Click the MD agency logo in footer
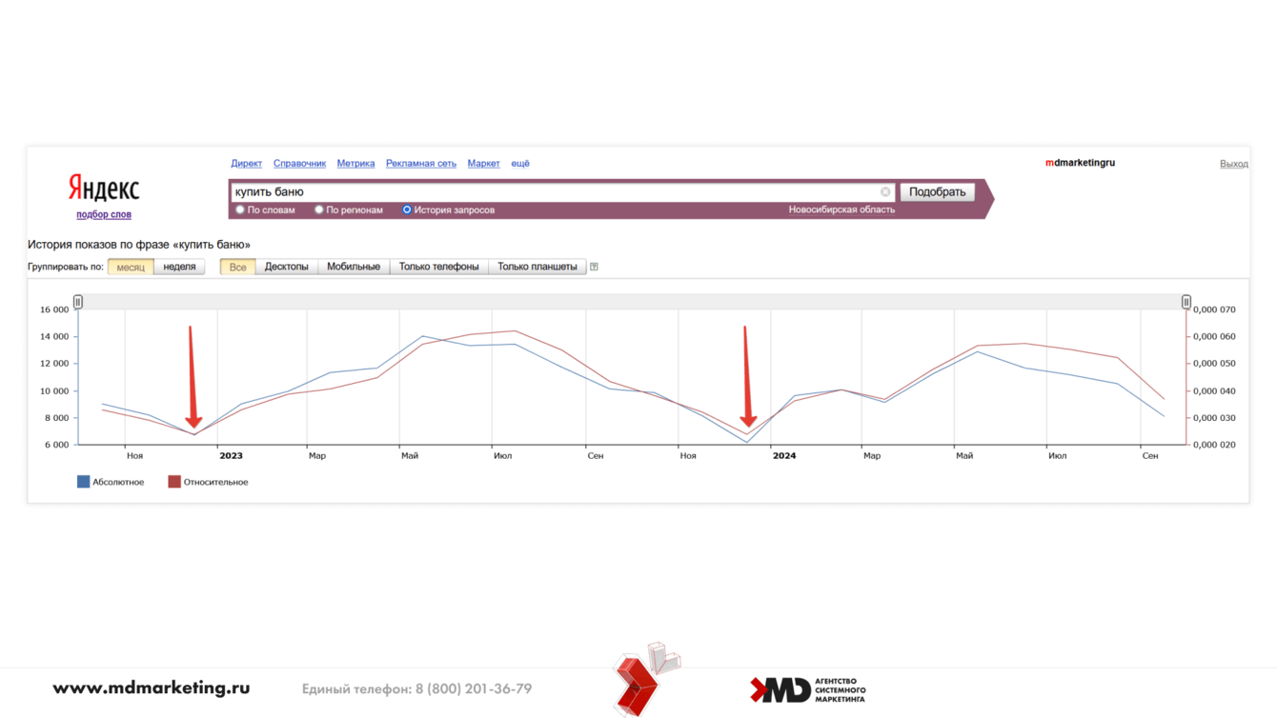The image size is (1277, 718). (808, 689)
